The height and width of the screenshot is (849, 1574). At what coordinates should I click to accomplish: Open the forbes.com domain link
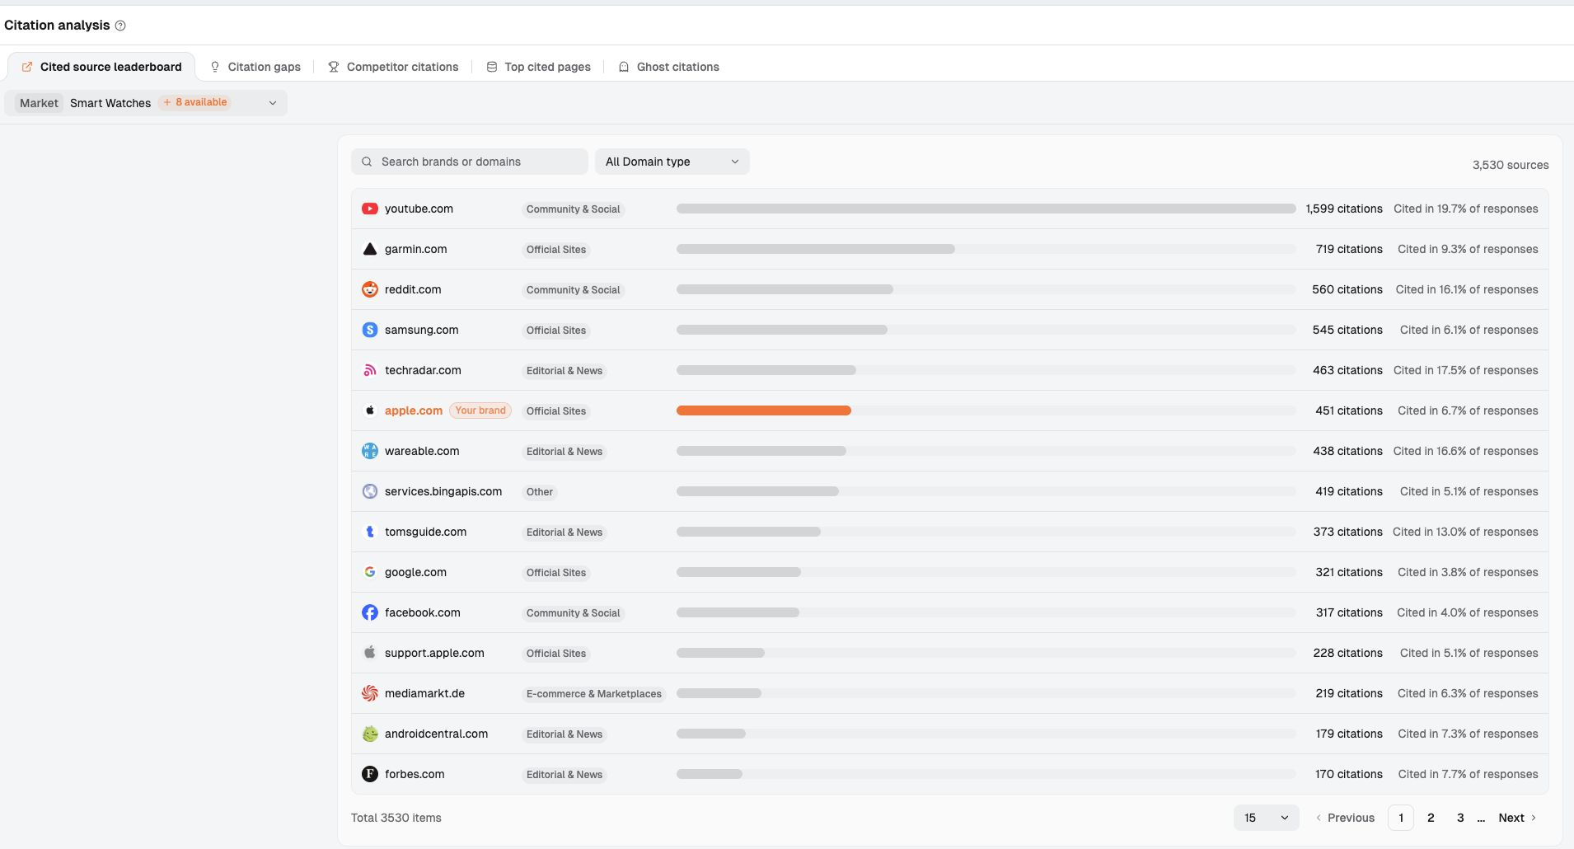pyautogui.click(x=415, y=775)
